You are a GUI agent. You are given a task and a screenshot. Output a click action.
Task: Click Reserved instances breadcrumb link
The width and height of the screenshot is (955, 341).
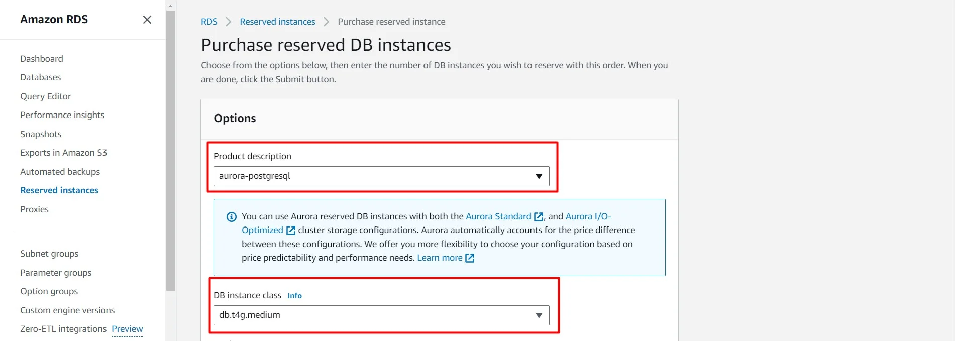277,22
